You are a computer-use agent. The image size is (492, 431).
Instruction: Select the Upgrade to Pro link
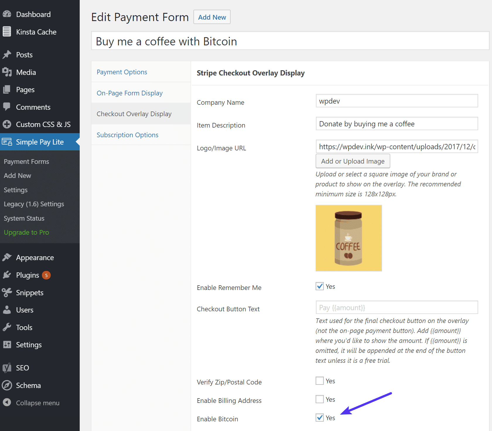[x=26, y=232]
